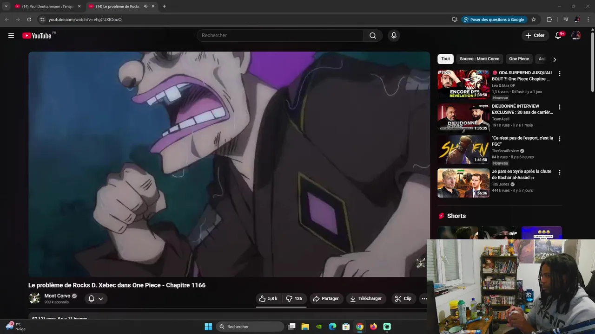Open the Chrome extensions puzzle icon

(549, 19)
